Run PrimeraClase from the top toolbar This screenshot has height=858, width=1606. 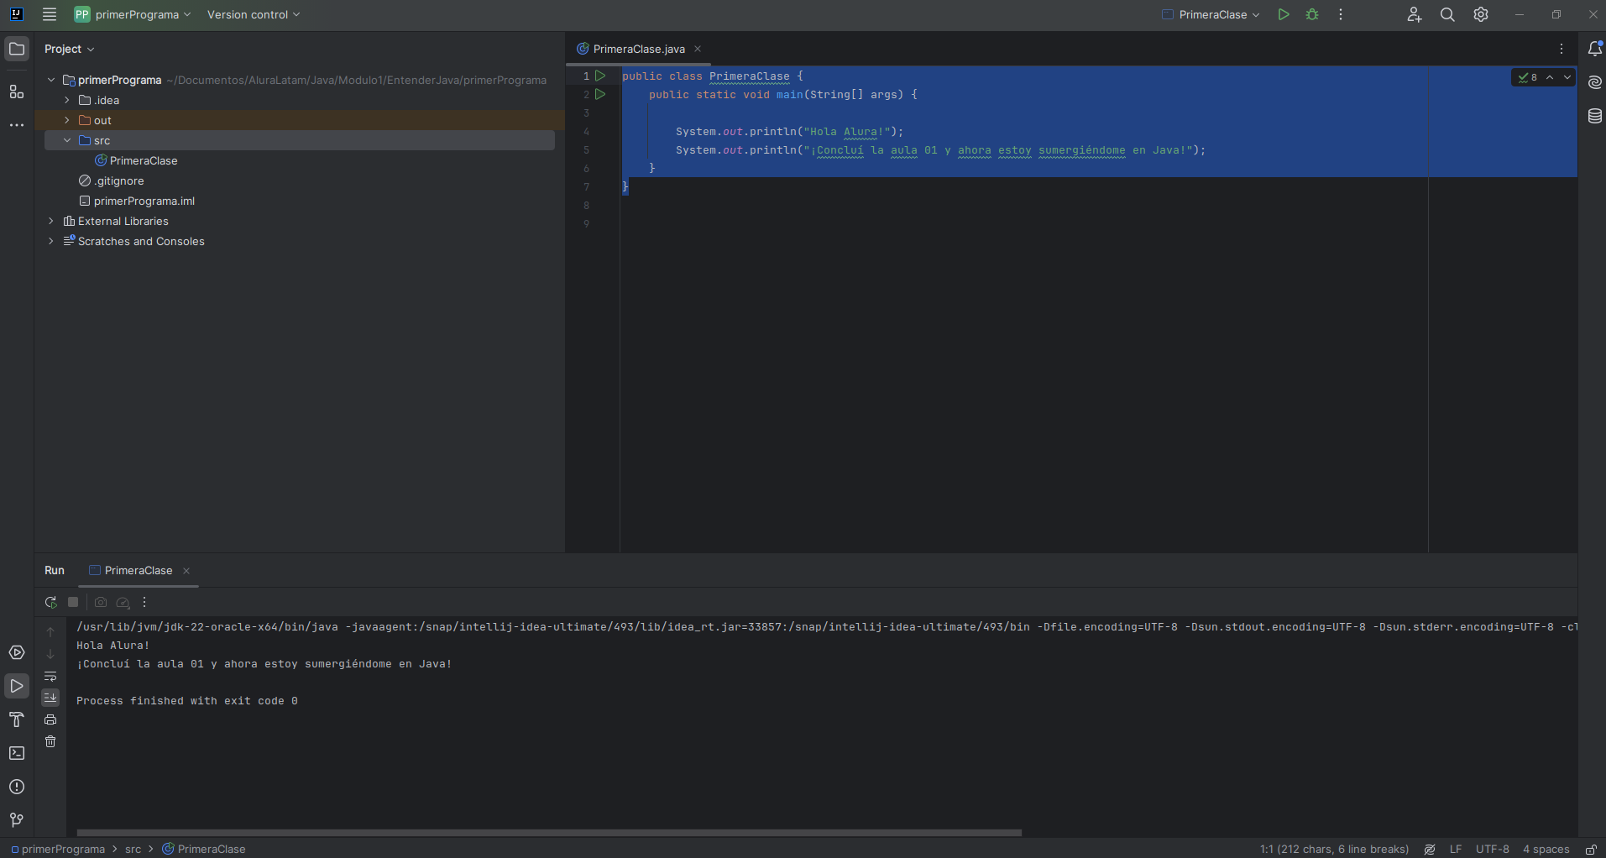[x=1284, y=14]
